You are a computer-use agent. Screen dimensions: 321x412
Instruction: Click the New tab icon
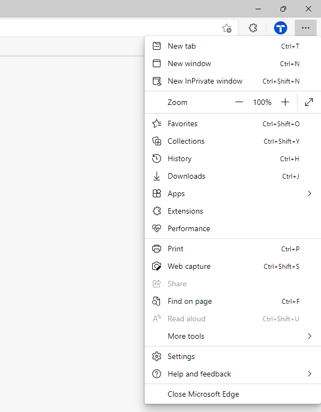[157, 46]
